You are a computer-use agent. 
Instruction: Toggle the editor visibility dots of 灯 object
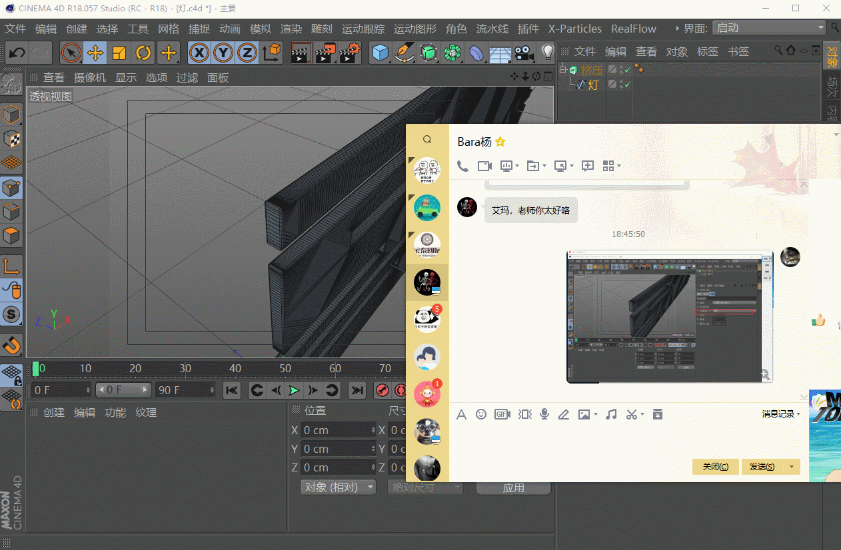[x=620, y=84]
